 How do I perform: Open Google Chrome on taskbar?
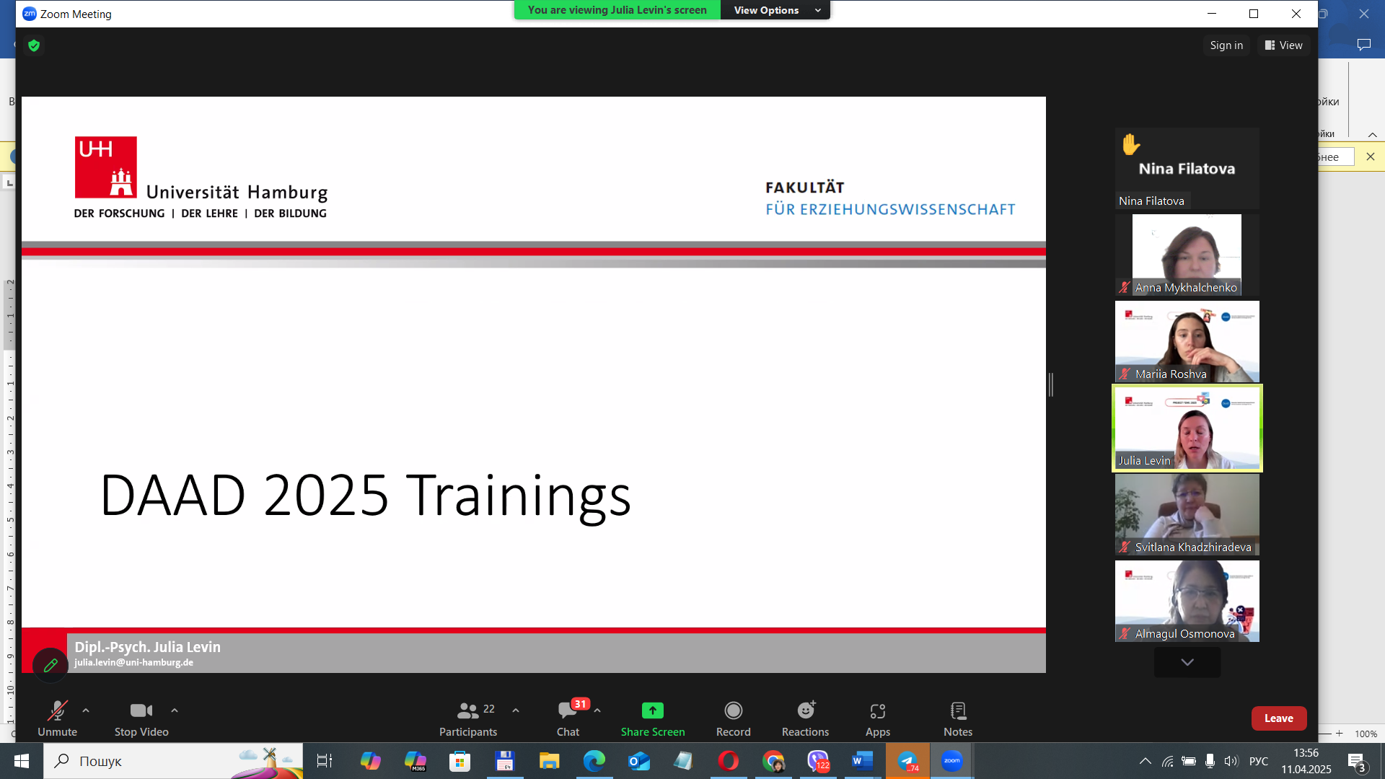pos(773,761)
